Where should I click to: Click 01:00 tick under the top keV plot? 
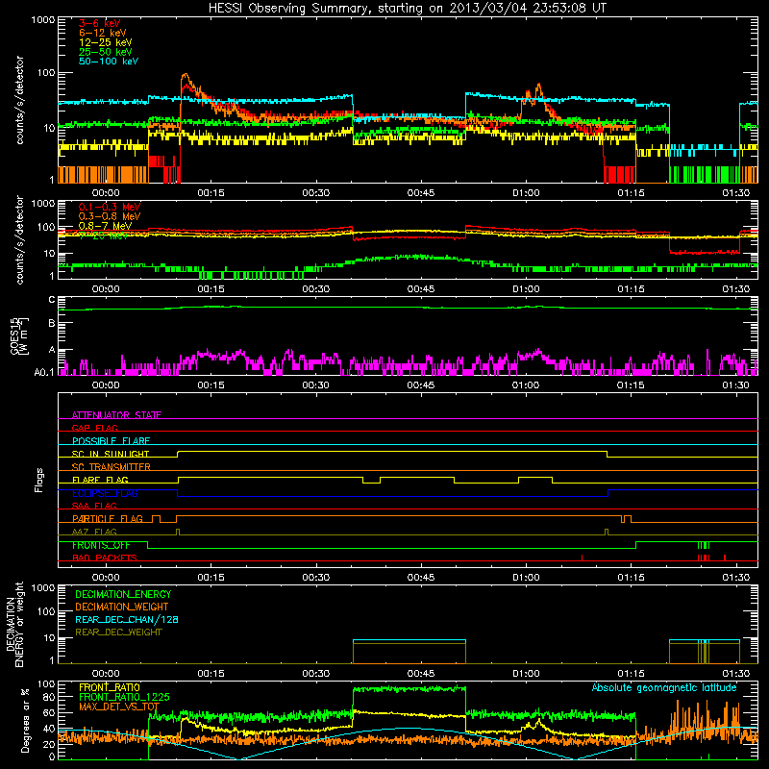click(x=526, y=193)
